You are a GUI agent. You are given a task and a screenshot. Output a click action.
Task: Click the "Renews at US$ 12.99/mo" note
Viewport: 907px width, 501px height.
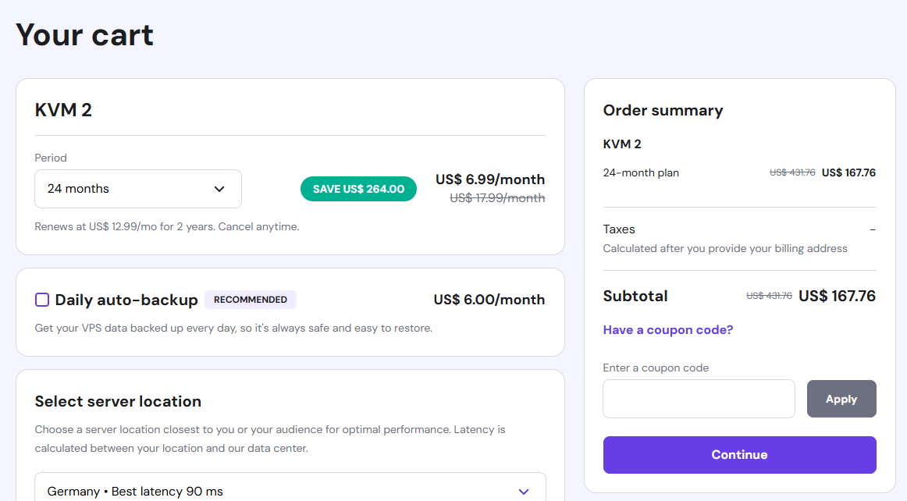coord(167,227)
